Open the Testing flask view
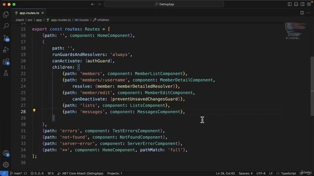Screen dimensions: 314x176 [x=6, y=73]
